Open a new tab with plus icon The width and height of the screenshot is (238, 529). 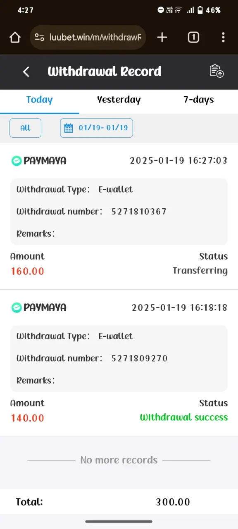pyautogui.click(x=162, y=38)
